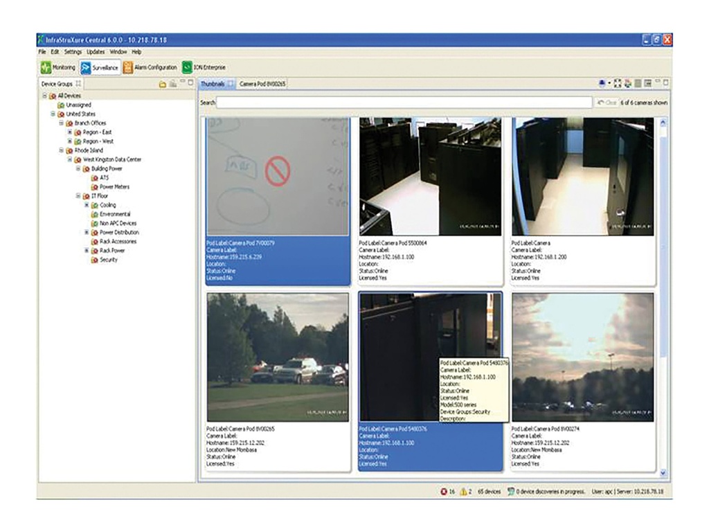Select the Security device group
The width and height of the screenshot is (709, 532).
click(108, 260)
